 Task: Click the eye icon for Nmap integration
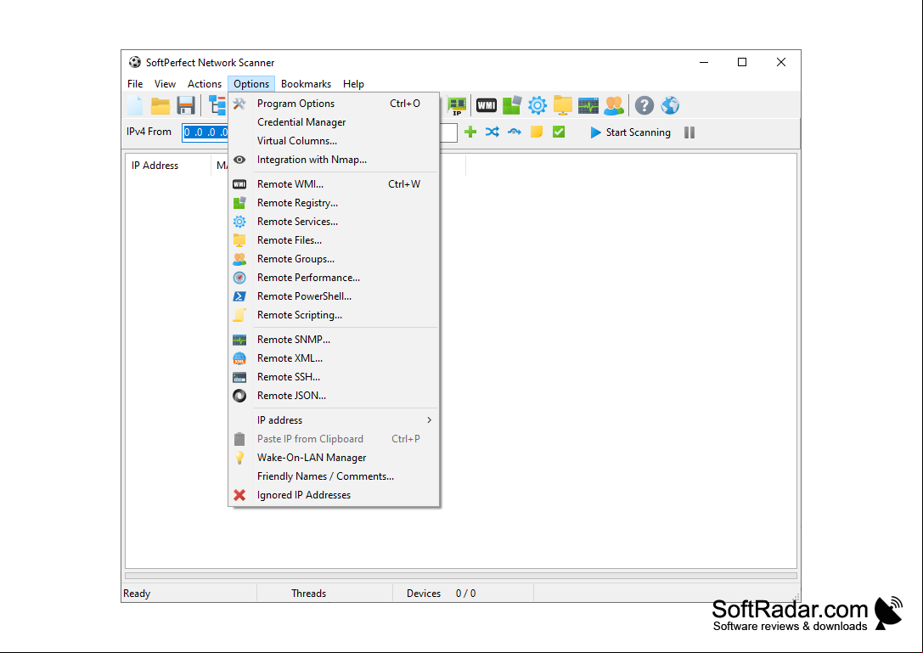point(239,160)
